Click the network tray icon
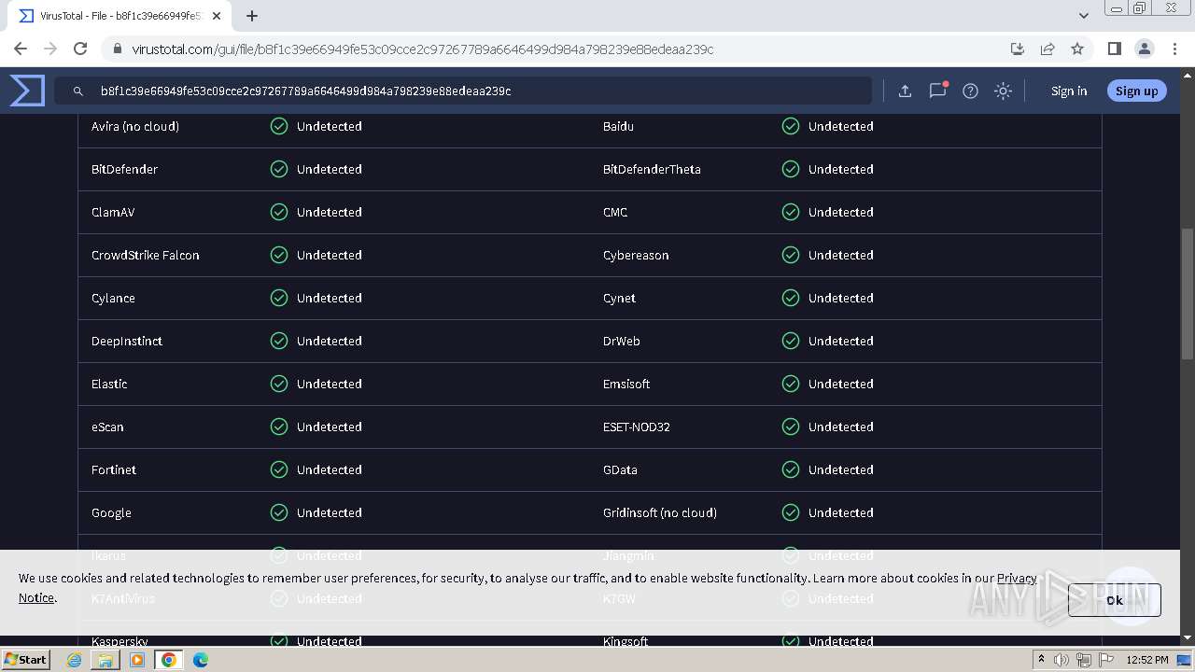 pos(1084,660)
